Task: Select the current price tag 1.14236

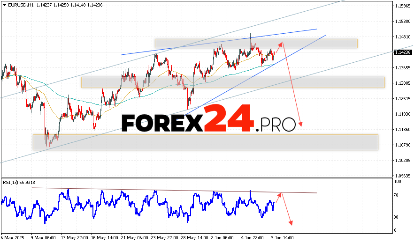Action: pos(404,52)
